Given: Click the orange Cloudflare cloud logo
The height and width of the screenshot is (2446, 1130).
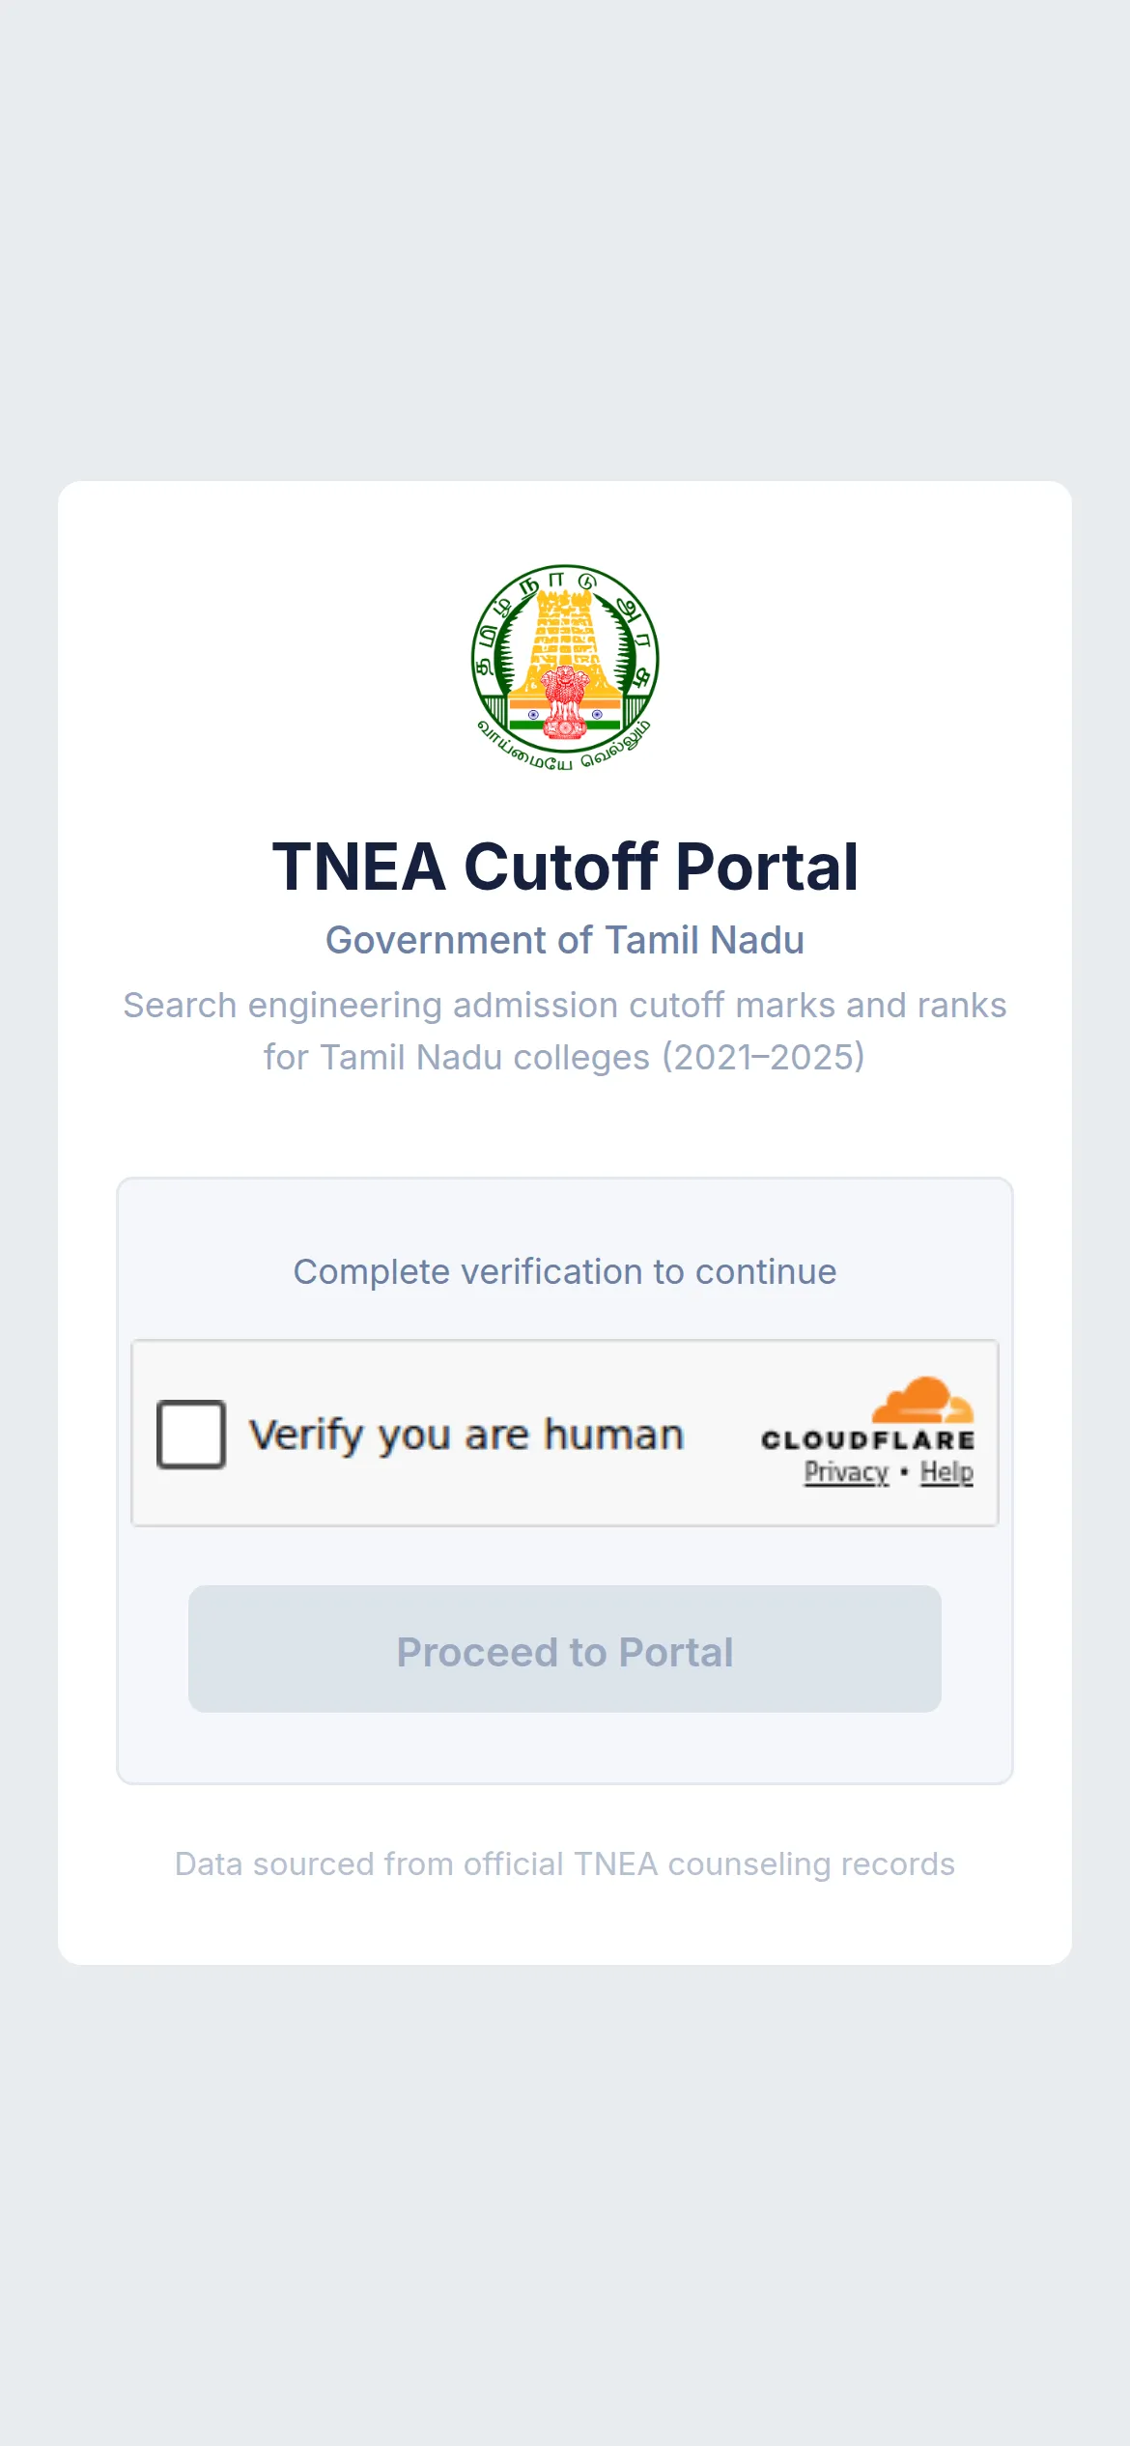Looking at the screenshot, I should point(922,1400).
